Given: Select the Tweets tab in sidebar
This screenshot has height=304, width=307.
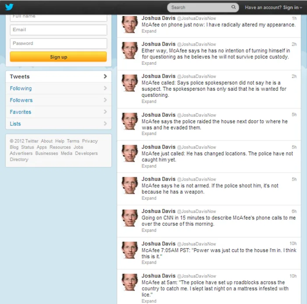Looking at the screenshot, I should 20,77.
